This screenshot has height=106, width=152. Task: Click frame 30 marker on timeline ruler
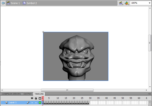[90, 98]
